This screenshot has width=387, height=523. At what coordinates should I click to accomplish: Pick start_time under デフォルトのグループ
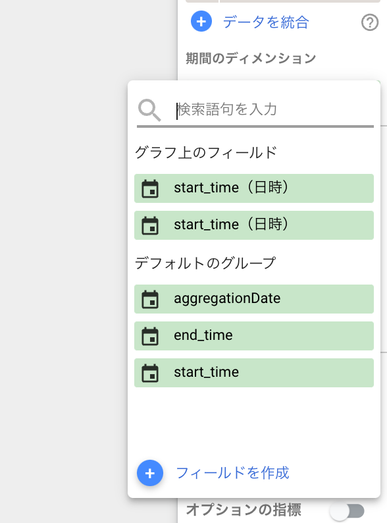(254, 373)
